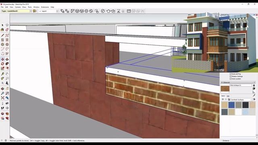Screen dimensions: 258x145
Task: Open the Window menu
Action: click(x=36, y=7)
